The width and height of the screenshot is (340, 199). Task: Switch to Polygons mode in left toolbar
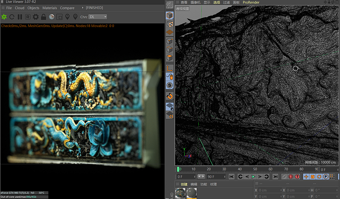click(170, 58)
